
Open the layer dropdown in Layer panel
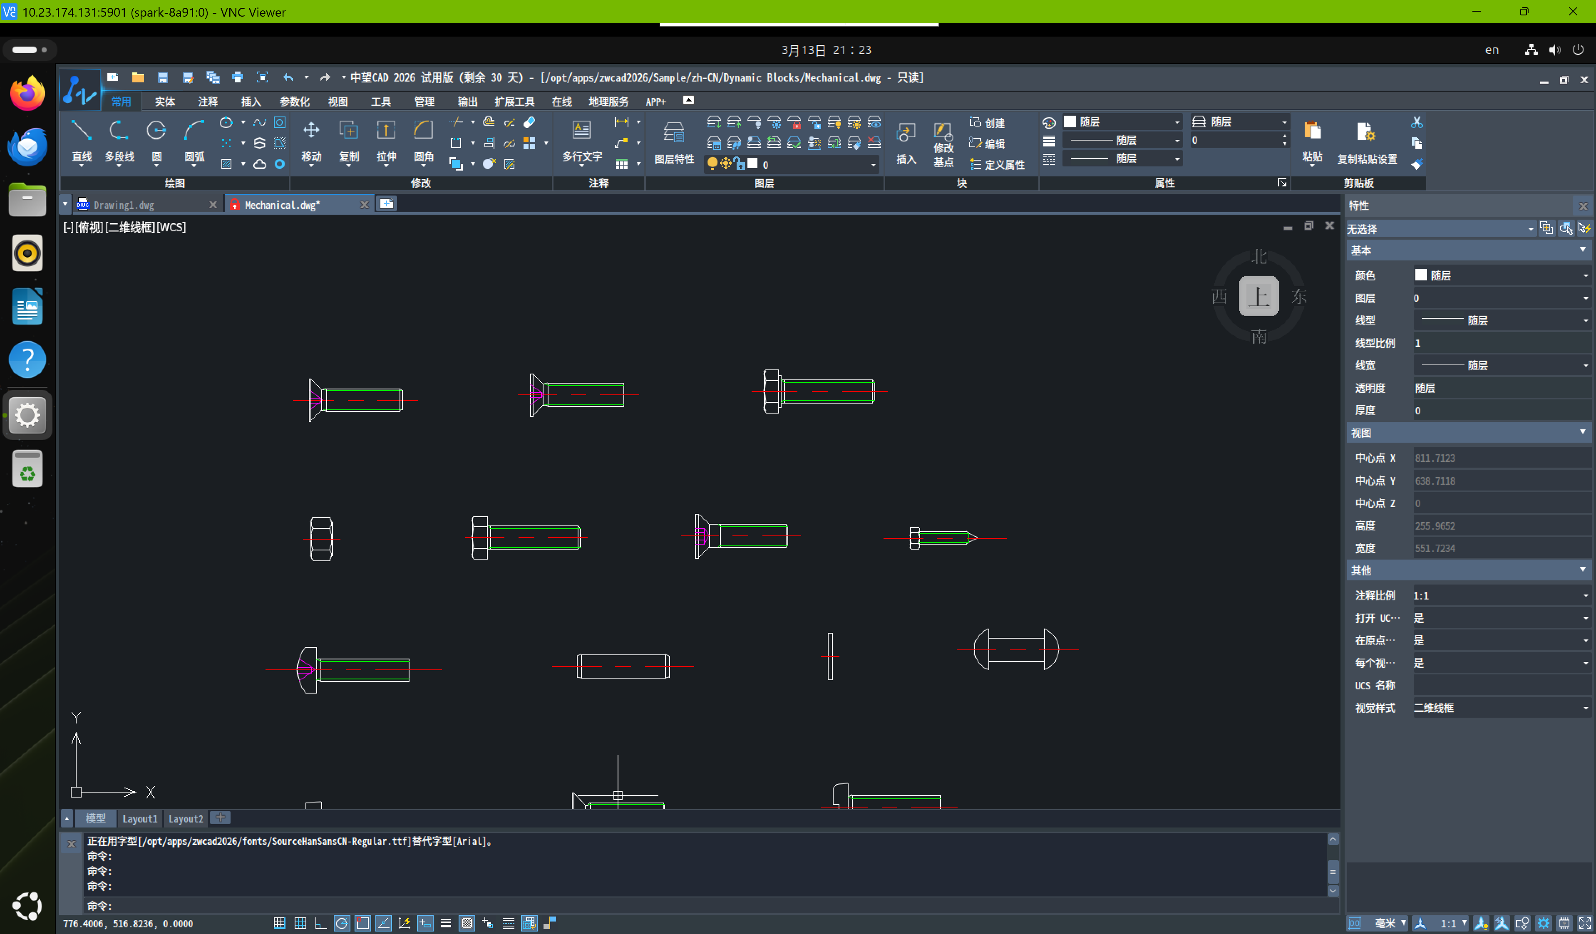click(873, 165)
